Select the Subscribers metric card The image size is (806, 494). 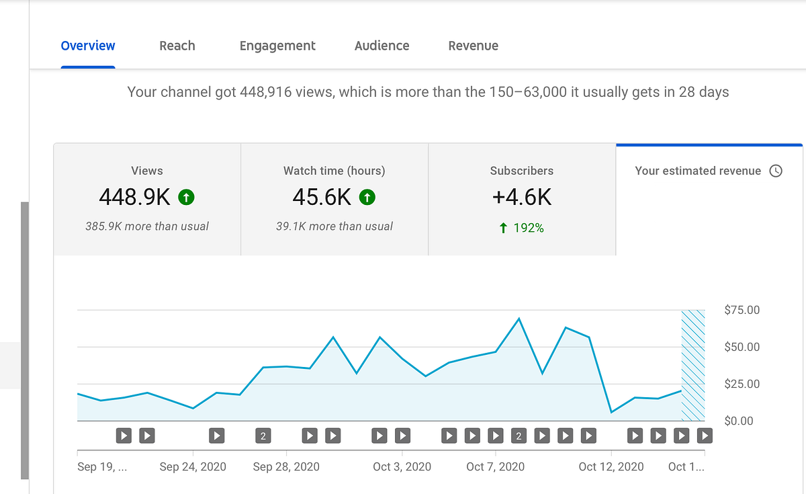click(522, 200)
